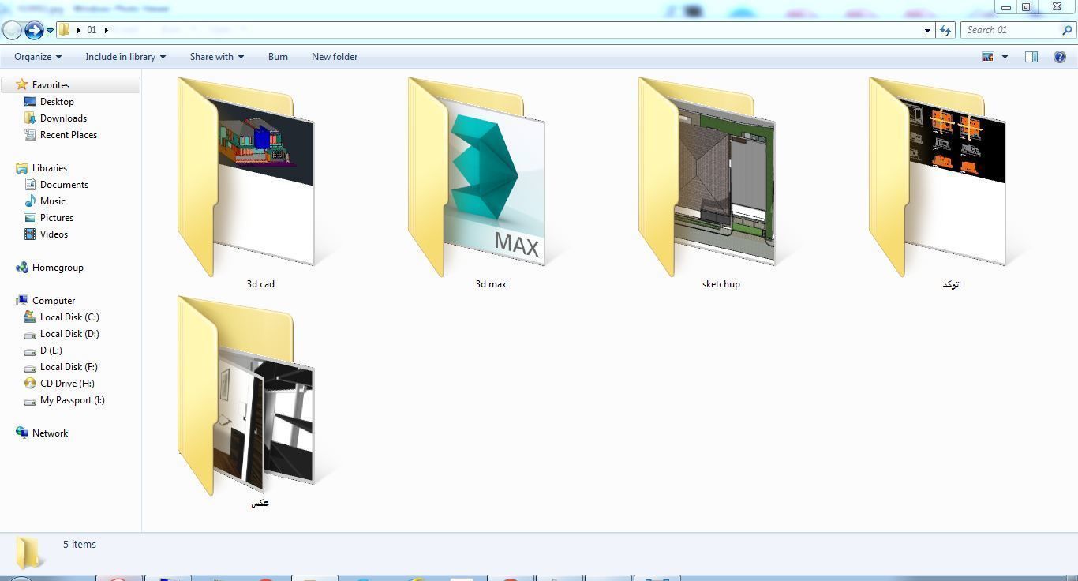Click the Desktop monitor icon in the sidebar
This screenshot has width=1078, height=581.
click(x=30, y=102)
